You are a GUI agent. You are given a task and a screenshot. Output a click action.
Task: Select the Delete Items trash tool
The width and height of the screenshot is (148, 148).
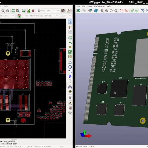(70, 97)
